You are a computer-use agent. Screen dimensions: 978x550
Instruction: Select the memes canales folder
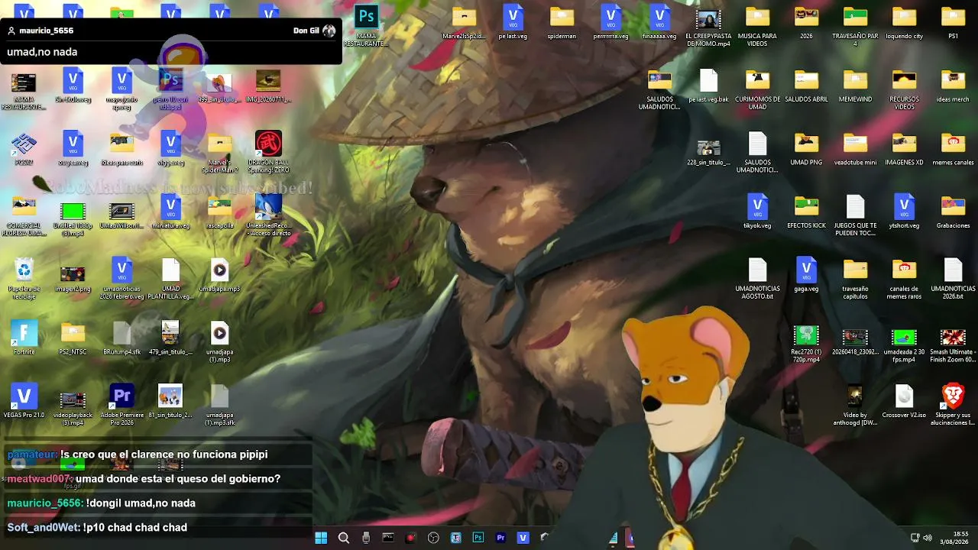click(x=953, y=147)
